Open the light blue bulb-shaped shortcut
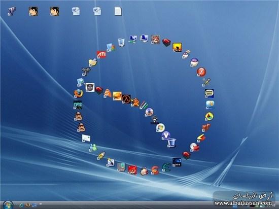This screenshot has width=279, height=209. point(210,105)
